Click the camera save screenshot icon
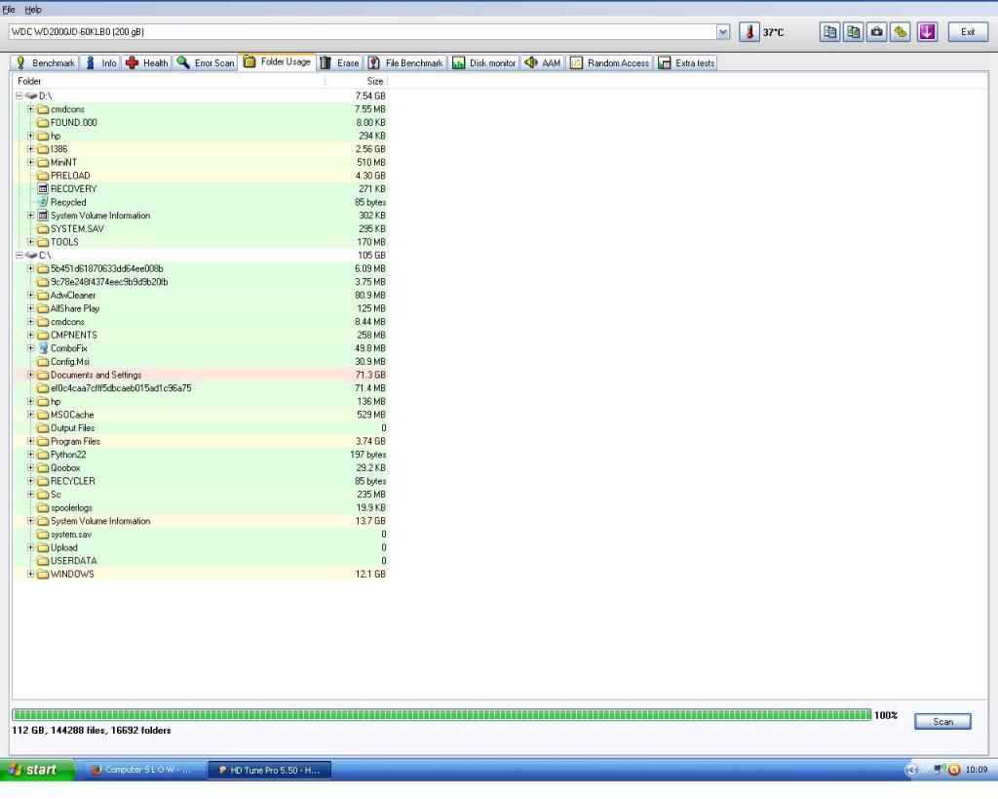 [x=877, y=32]
